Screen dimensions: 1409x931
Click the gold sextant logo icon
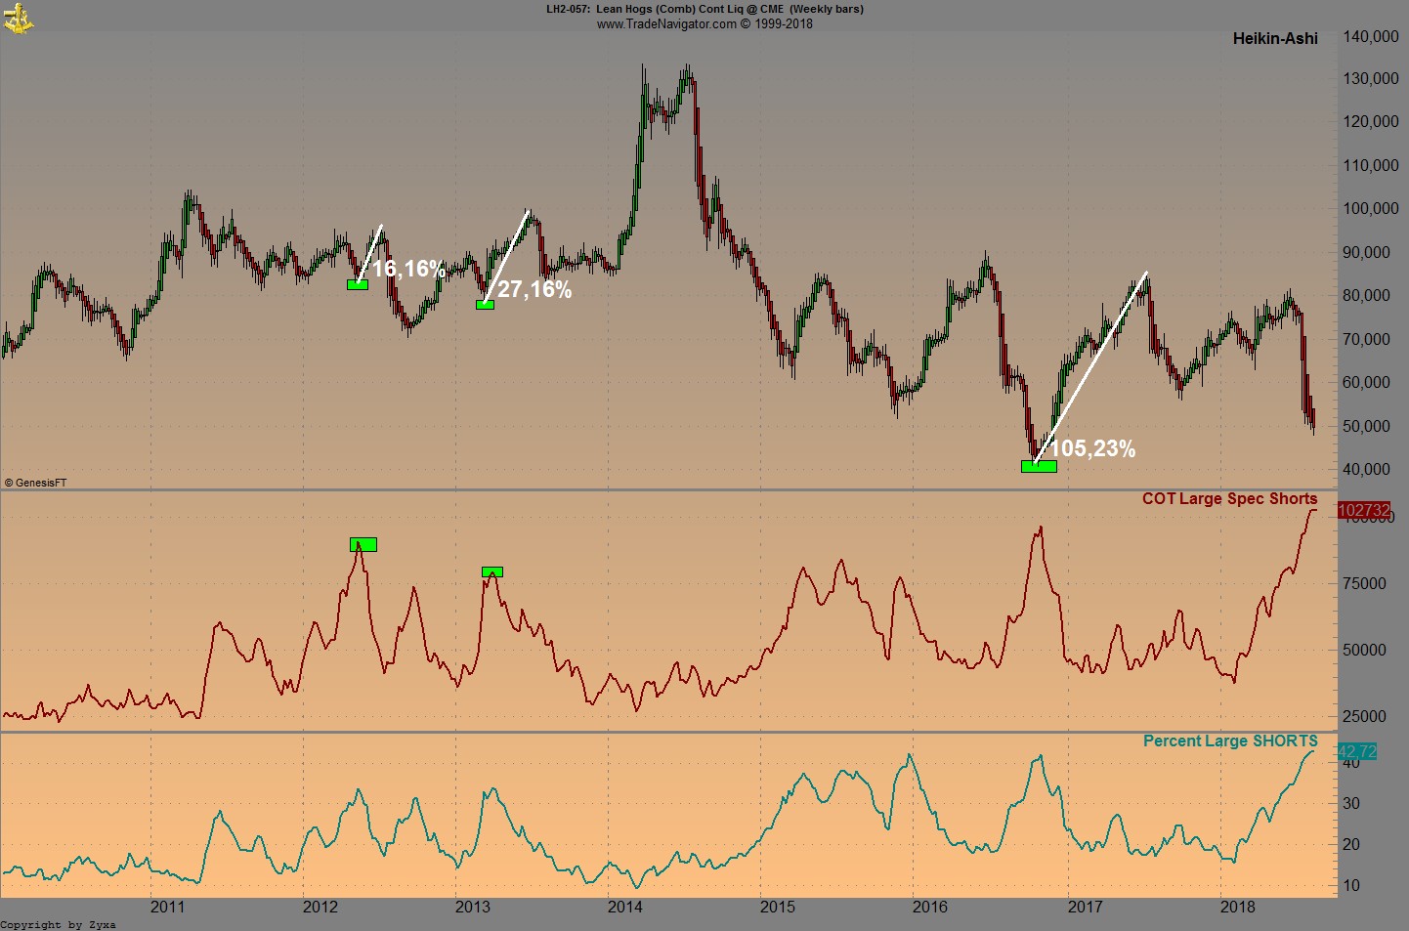[x=18, y=18]
